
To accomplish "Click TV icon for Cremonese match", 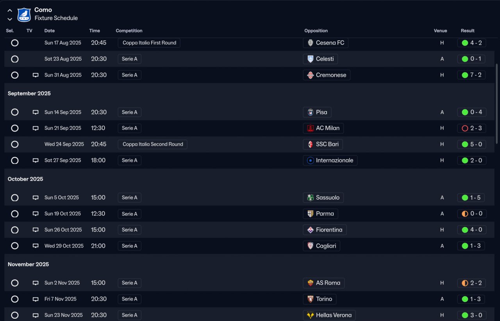I will click(36, 75).
